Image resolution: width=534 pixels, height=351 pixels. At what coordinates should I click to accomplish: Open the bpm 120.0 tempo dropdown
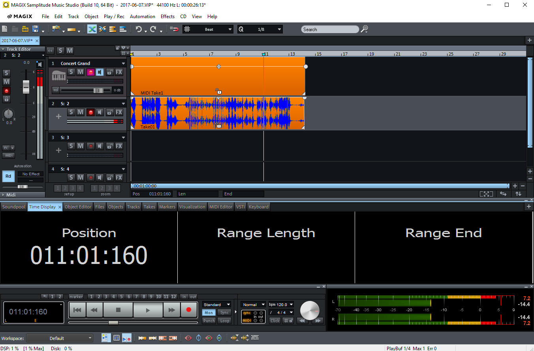click(281, 305)
